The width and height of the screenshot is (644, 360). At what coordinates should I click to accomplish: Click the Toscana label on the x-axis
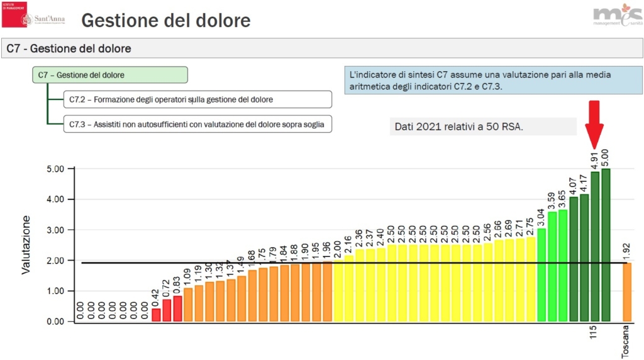tap(625, 342)
